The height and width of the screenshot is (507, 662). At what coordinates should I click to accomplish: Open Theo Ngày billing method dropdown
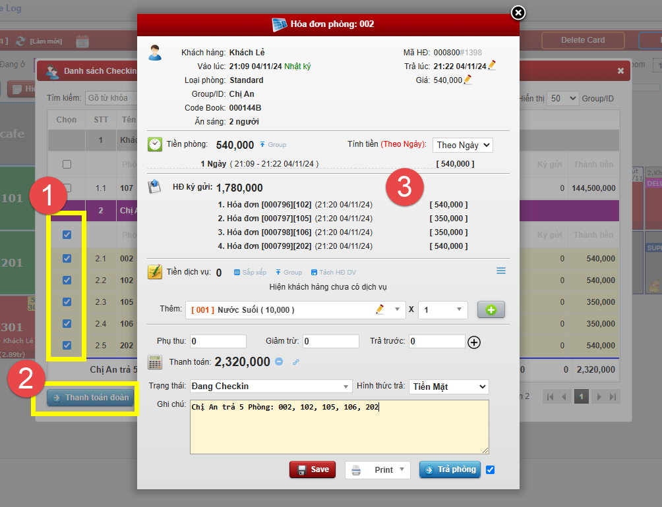point(462,145)
